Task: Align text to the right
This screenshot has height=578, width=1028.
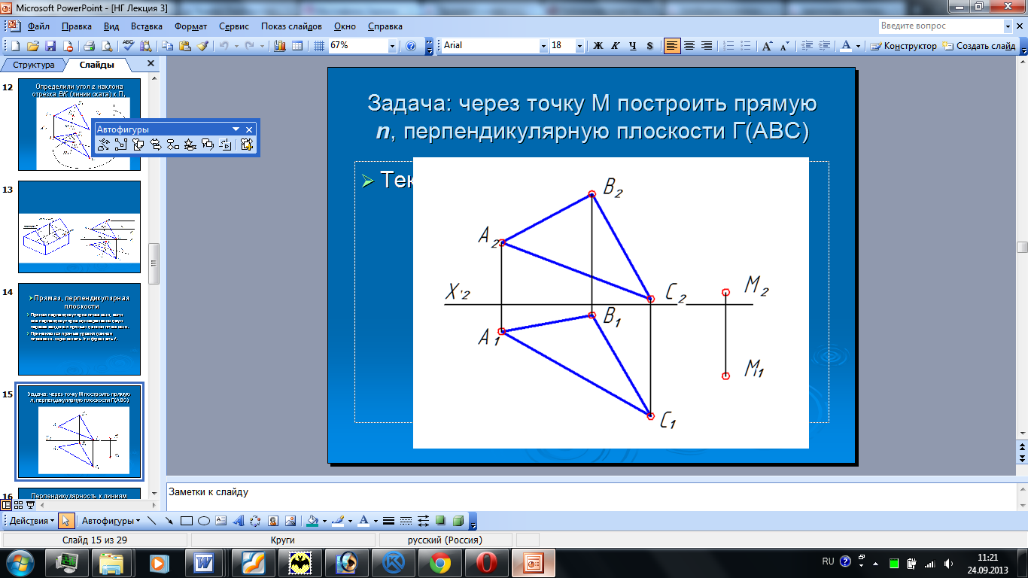Action: pyautogui.click(x=707, y=46)
